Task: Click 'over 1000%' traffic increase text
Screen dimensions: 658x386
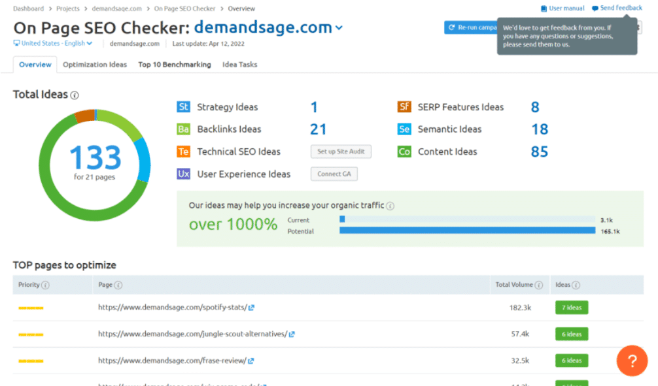Action: pyautogui.click(x=233, y=224)
